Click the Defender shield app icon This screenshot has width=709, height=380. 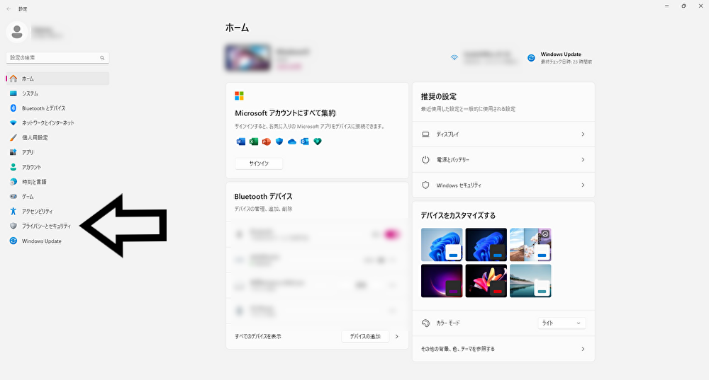tap(279, 142)
